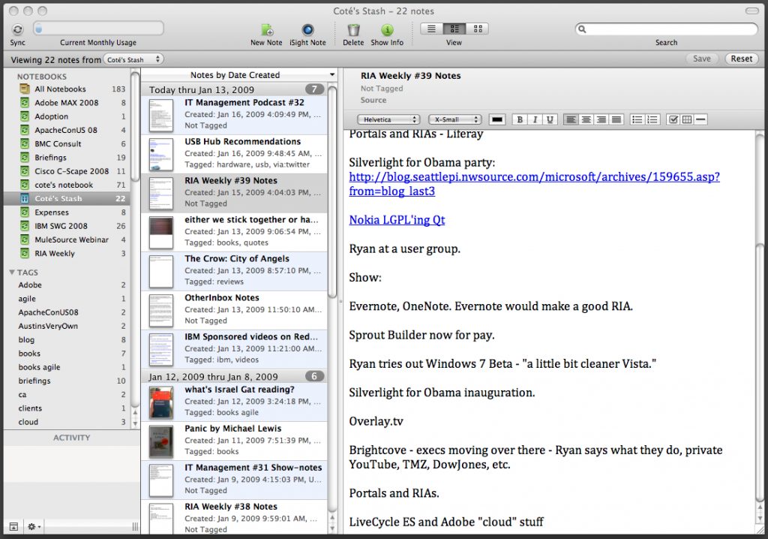The width and height of the screenshot is (768, 539).
Task: Toggle italic formatting
Action: 535,119
